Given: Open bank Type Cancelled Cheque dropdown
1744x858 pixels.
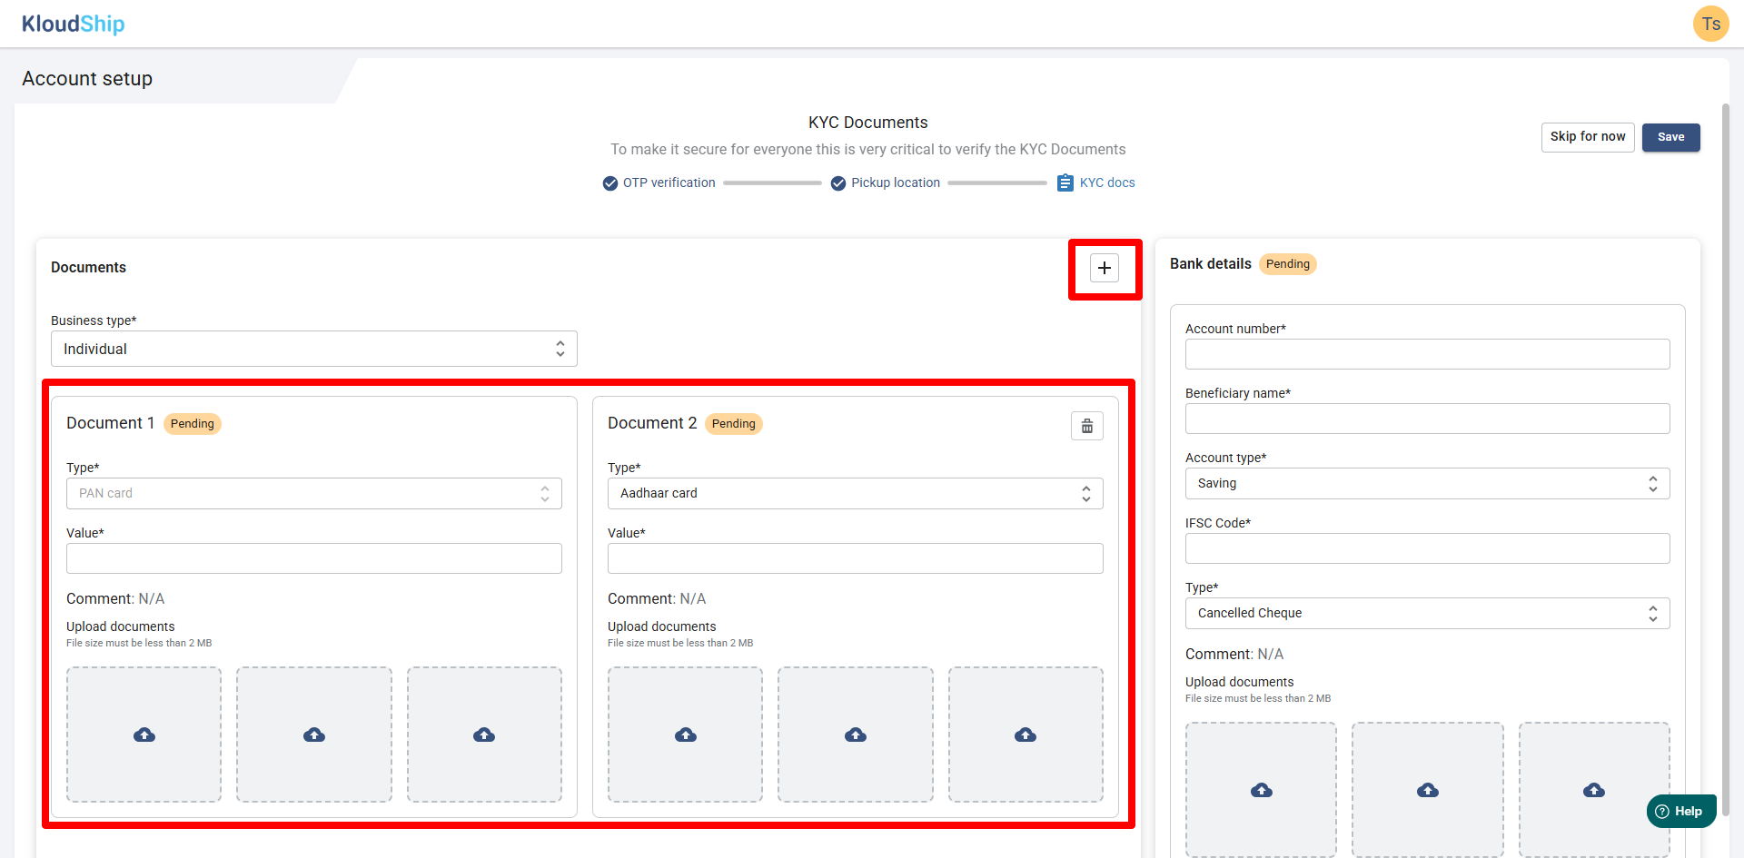Looking at the screenshot, I should click(1428, 613).
